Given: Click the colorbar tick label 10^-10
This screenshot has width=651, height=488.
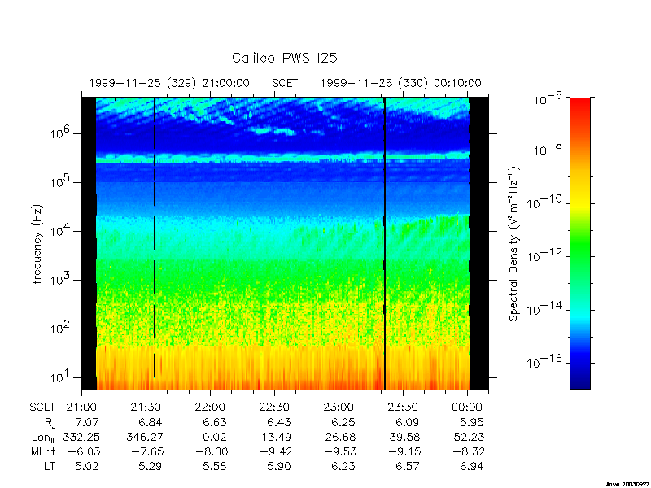Looking at the screenshot, I should [544, 202].
